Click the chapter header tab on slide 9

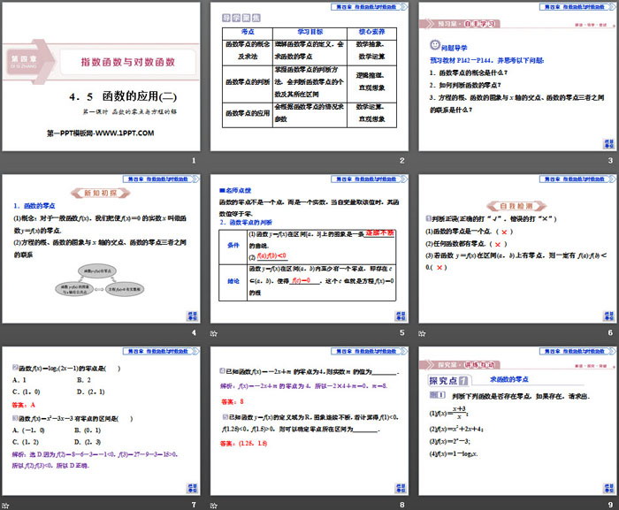(578, 351)
